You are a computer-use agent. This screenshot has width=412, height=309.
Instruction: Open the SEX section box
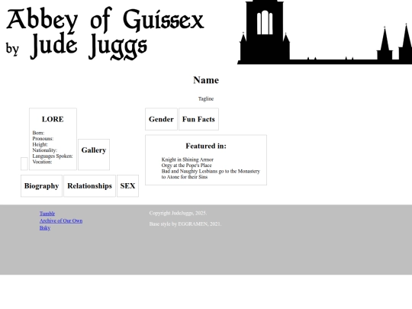(127, 185)
